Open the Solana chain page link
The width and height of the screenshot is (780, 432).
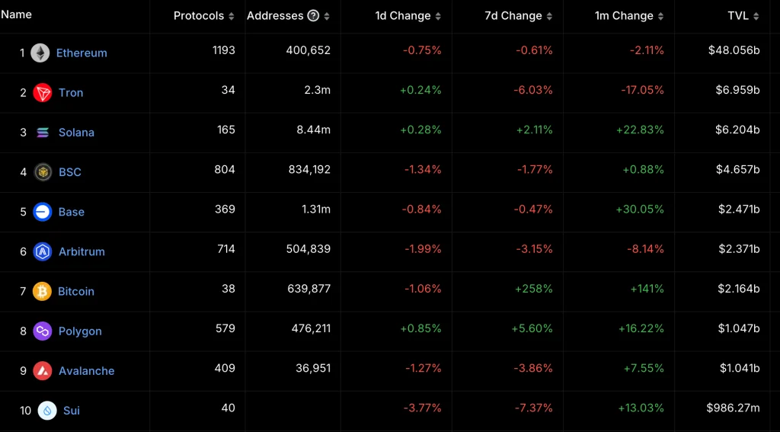[76, 133]
